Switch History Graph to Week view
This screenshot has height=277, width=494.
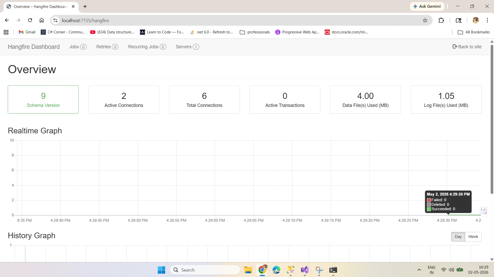(473, 237)
